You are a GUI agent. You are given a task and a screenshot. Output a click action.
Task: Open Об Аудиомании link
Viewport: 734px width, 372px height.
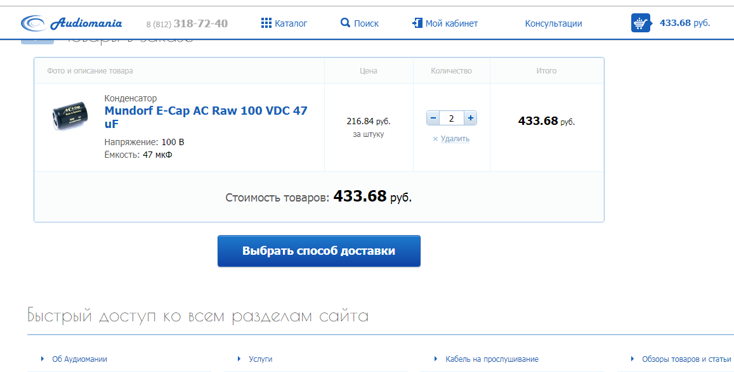79,359
